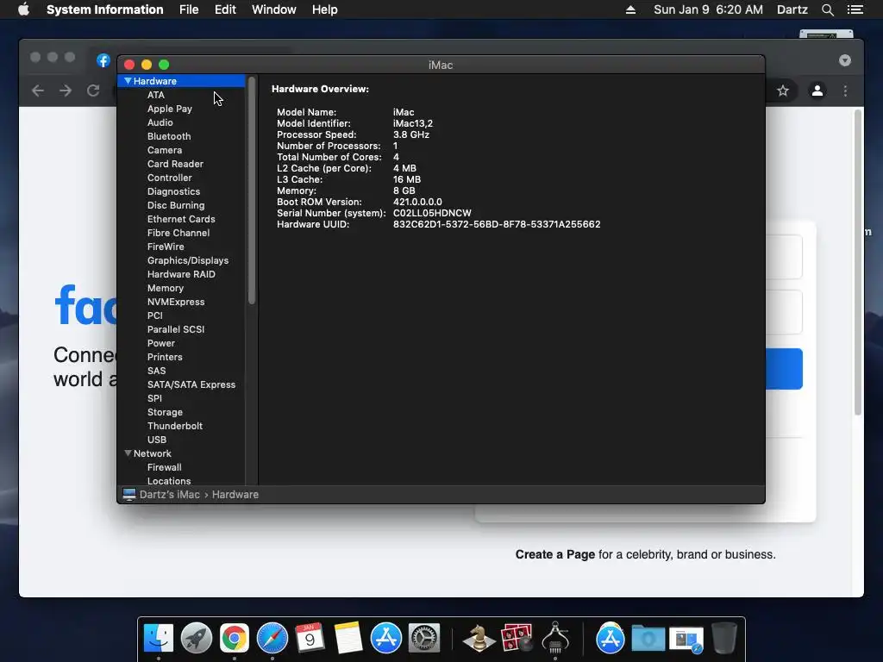Open Trash in the Dock
Screen dimensions: 883x662
pyautogui.click(x=724, y=638)
